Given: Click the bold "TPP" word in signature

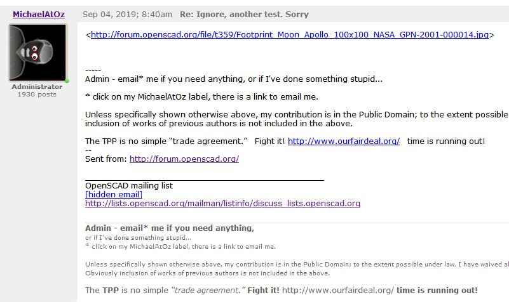Looking at the screenshot, I should pyautogui.click(x=111, y=290).
